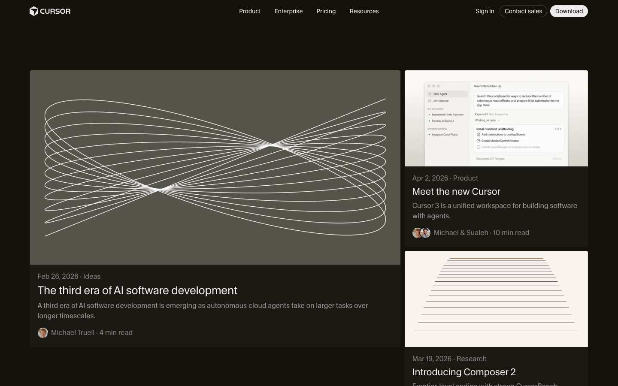Toggle the completed checkbox for Add state/actions task

[x=478, y=134]
